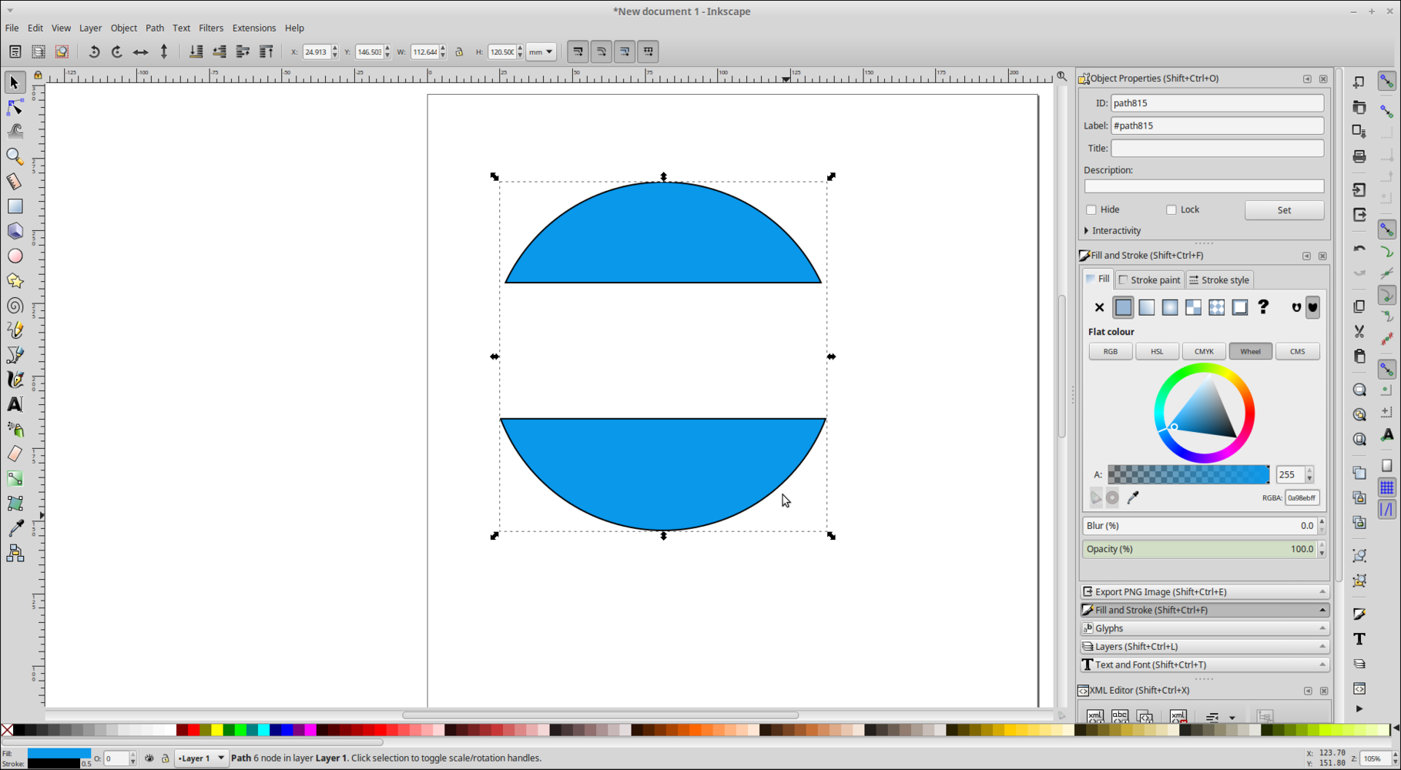Switch to Stroke style tab
The height and width of the screenshot is (770, 1401).
pos(1219,280)
